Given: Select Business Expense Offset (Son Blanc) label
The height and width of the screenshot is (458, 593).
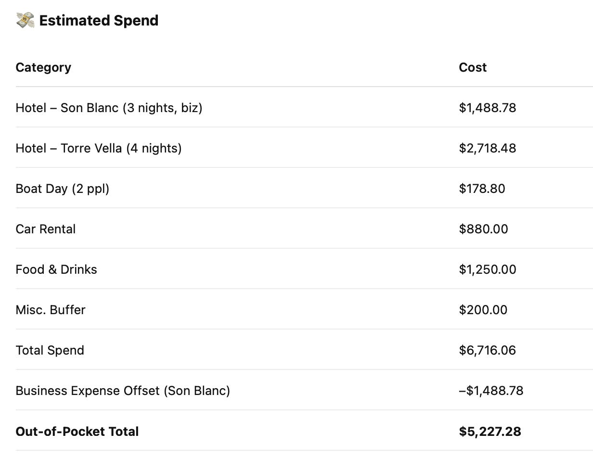Looking at the screenshot, I should pos(123,391).
